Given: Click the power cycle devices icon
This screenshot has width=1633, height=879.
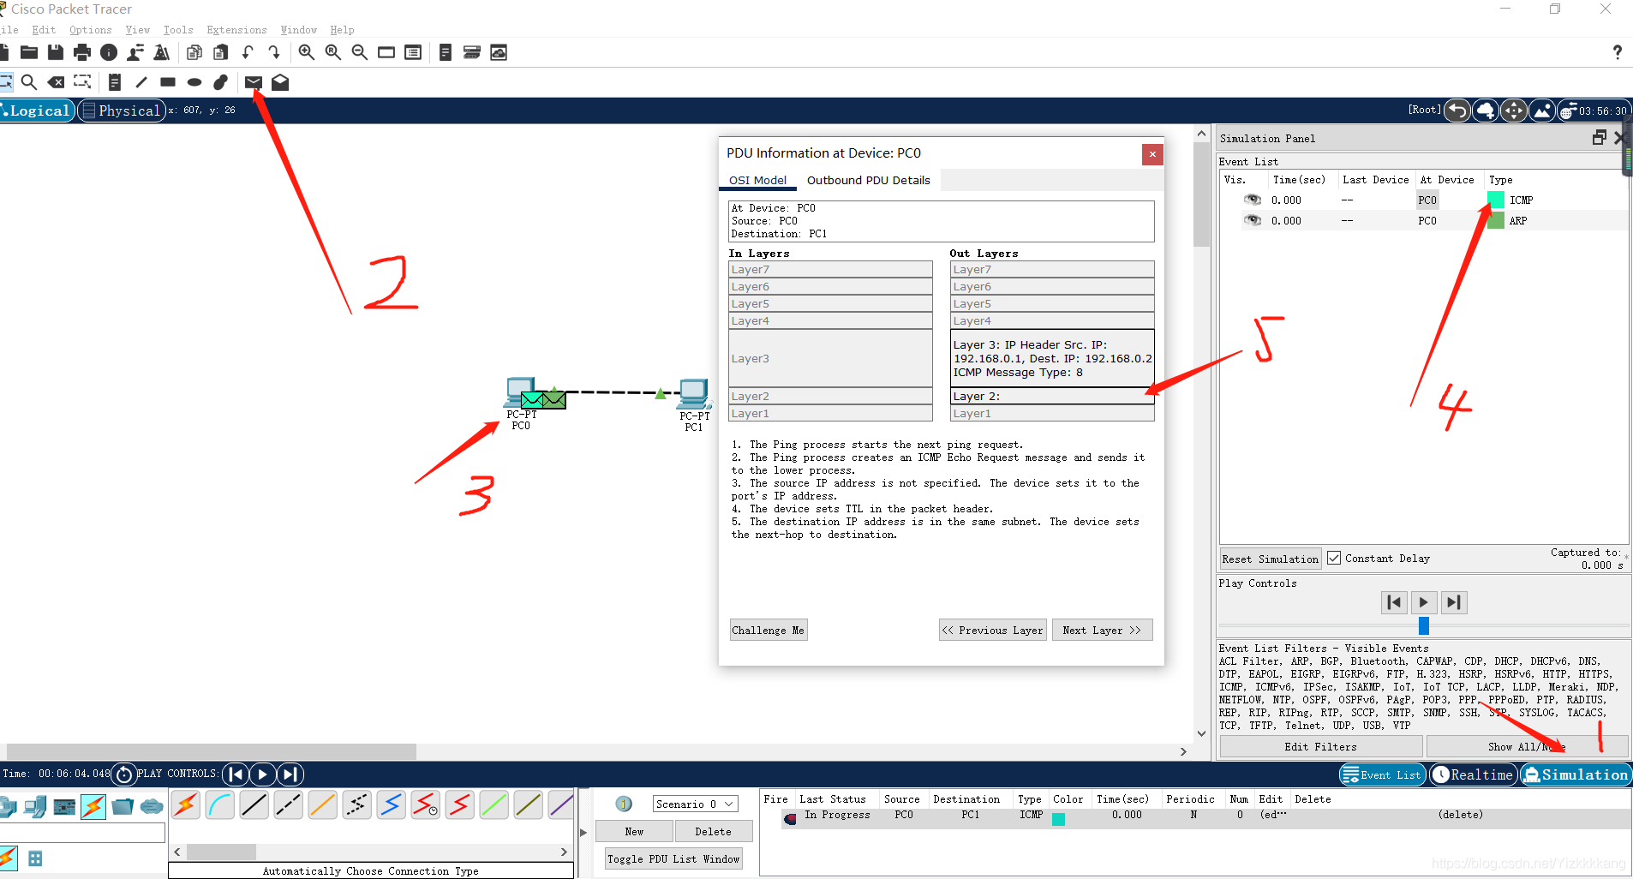Looking at the screenshot, I should click(x=124, y=774).
